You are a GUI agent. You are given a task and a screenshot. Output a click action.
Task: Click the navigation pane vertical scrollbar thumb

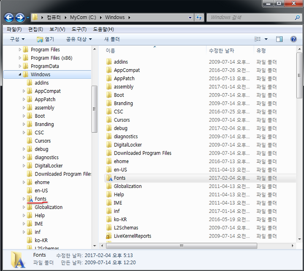[x=94, y=109]
